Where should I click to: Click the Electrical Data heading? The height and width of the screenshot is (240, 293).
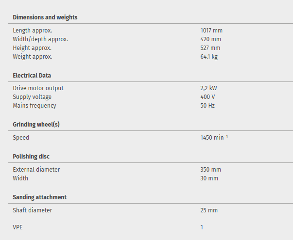(32, 76)
